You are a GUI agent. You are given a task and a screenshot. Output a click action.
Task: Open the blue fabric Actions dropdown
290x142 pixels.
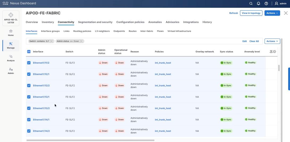272,13
